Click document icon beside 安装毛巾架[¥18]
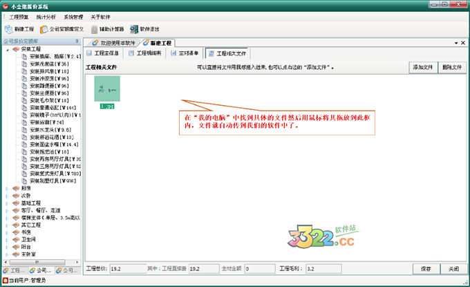Viewport: 470px width, 287px height. click(24, 100)
